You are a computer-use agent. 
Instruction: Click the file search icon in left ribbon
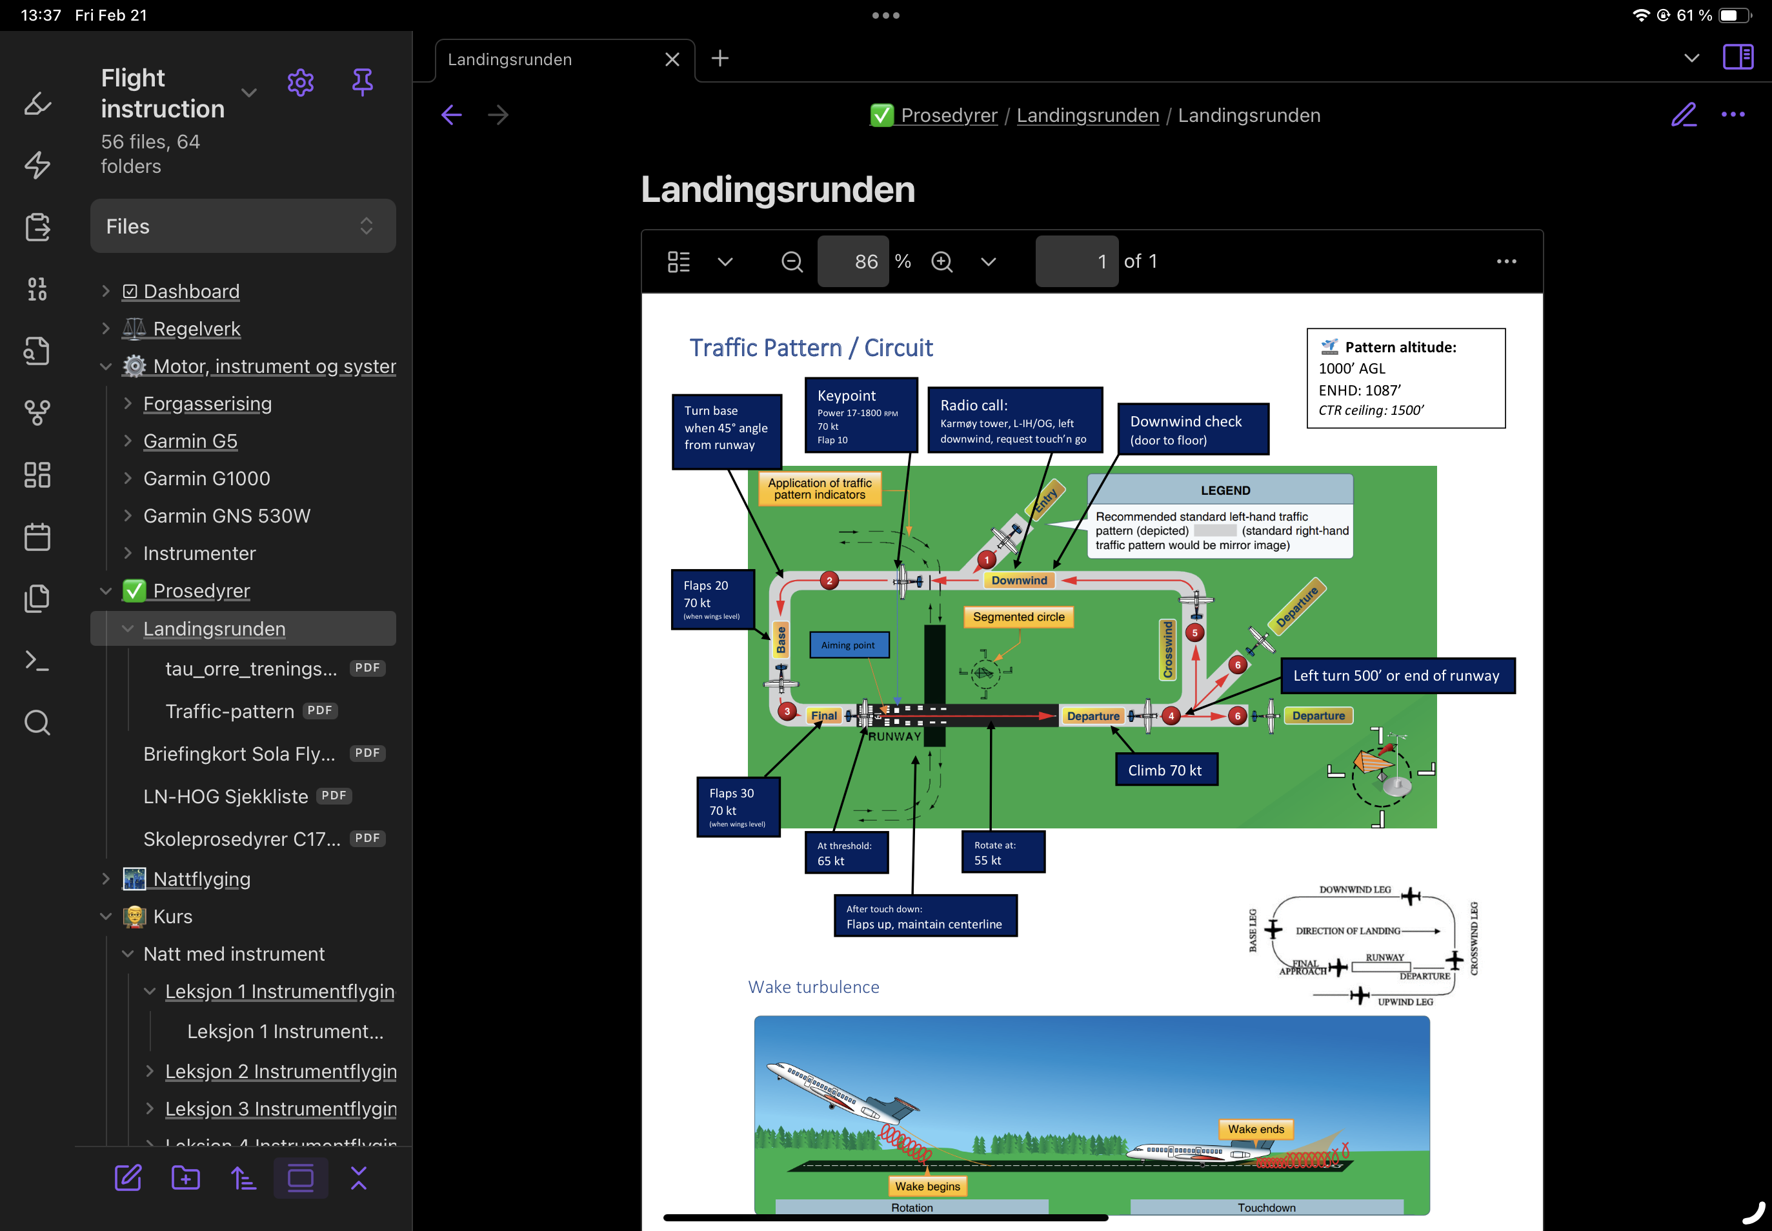pyautogui.click(x=37, y=351)
